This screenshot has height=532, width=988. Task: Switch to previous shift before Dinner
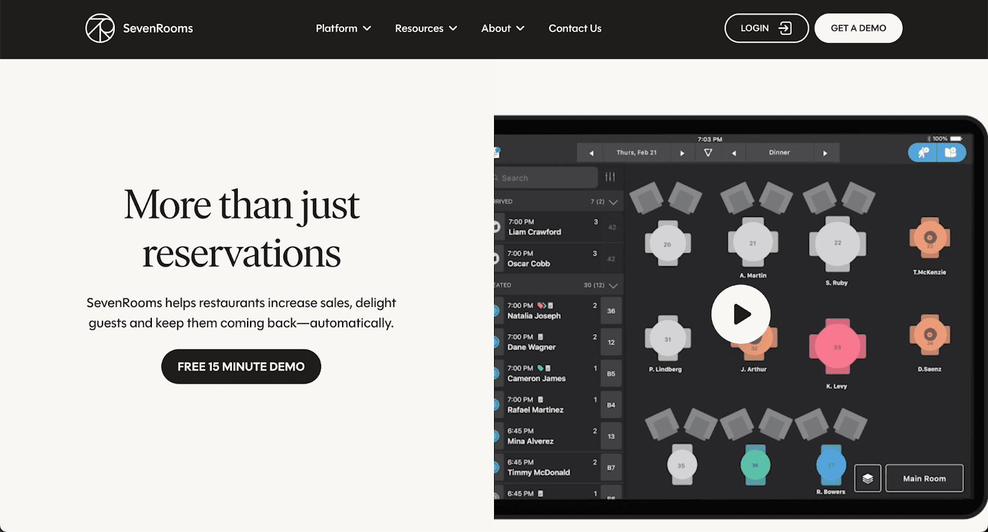734,153
